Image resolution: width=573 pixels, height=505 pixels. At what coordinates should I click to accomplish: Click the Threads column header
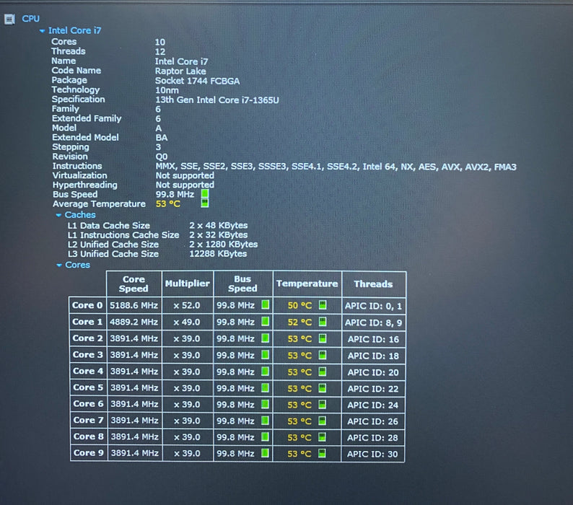374,284
